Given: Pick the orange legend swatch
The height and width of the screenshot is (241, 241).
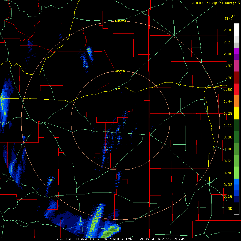Looking at the screenshot, I should click(236, 101).
